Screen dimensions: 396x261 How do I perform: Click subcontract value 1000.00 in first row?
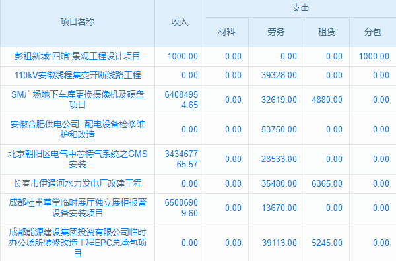(374, 56)
